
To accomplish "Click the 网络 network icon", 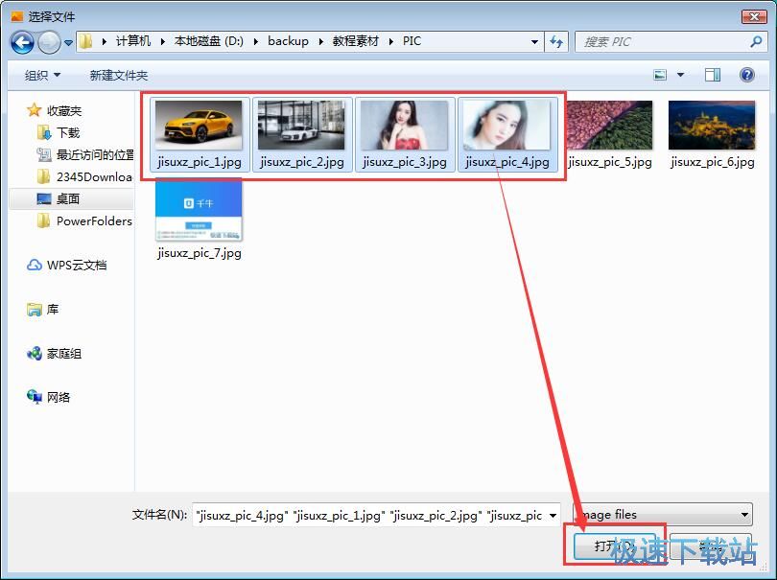I will click(x=35, y=397).
